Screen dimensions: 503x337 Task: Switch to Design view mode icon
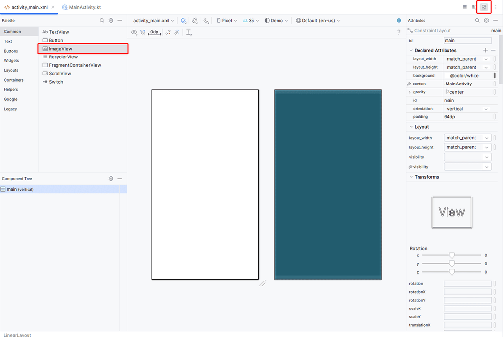pos(484,7)
